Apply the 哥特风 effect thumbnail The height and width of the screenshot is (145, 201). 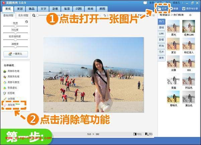pos(173,97)
